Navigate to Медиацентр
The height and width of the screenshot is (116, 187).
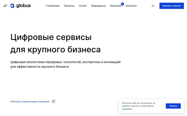(98, 6)
